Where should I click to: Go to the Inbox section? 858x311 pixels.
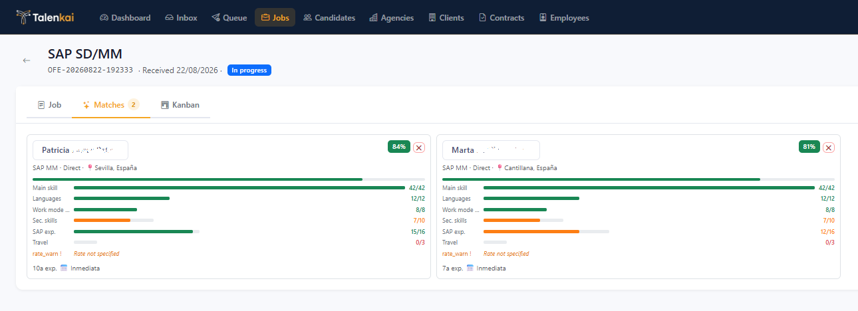181,18
